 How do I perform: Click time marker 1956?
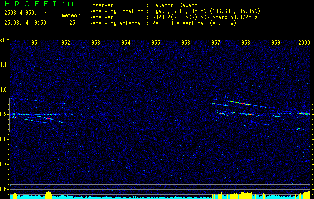(184, 42)
